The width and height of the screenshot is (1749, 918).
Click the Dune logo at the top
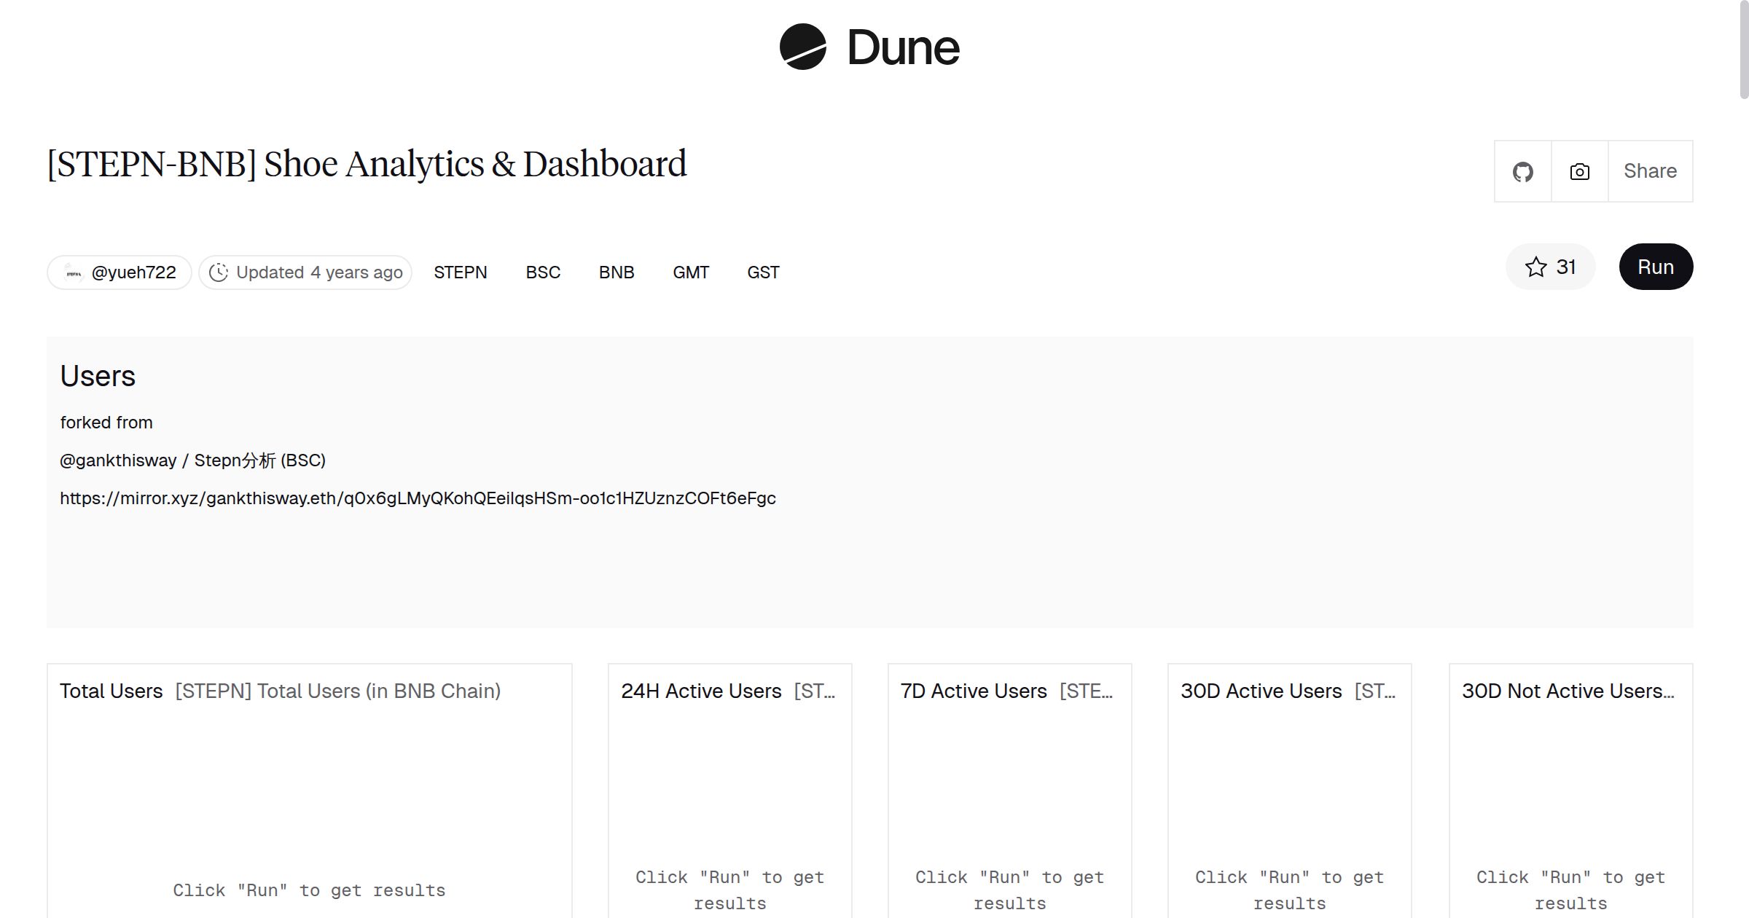[x=869, y=47]
